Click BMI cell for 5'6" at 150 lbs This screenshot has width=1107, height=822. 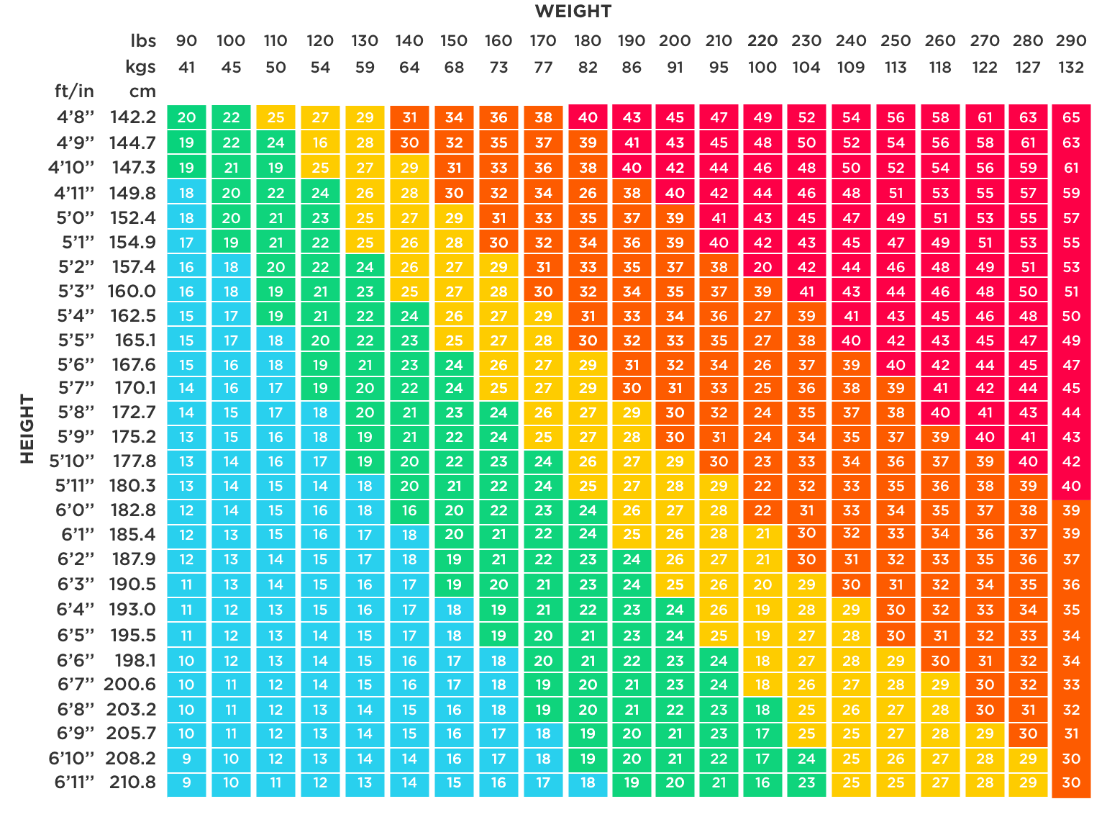click(454, 365)
